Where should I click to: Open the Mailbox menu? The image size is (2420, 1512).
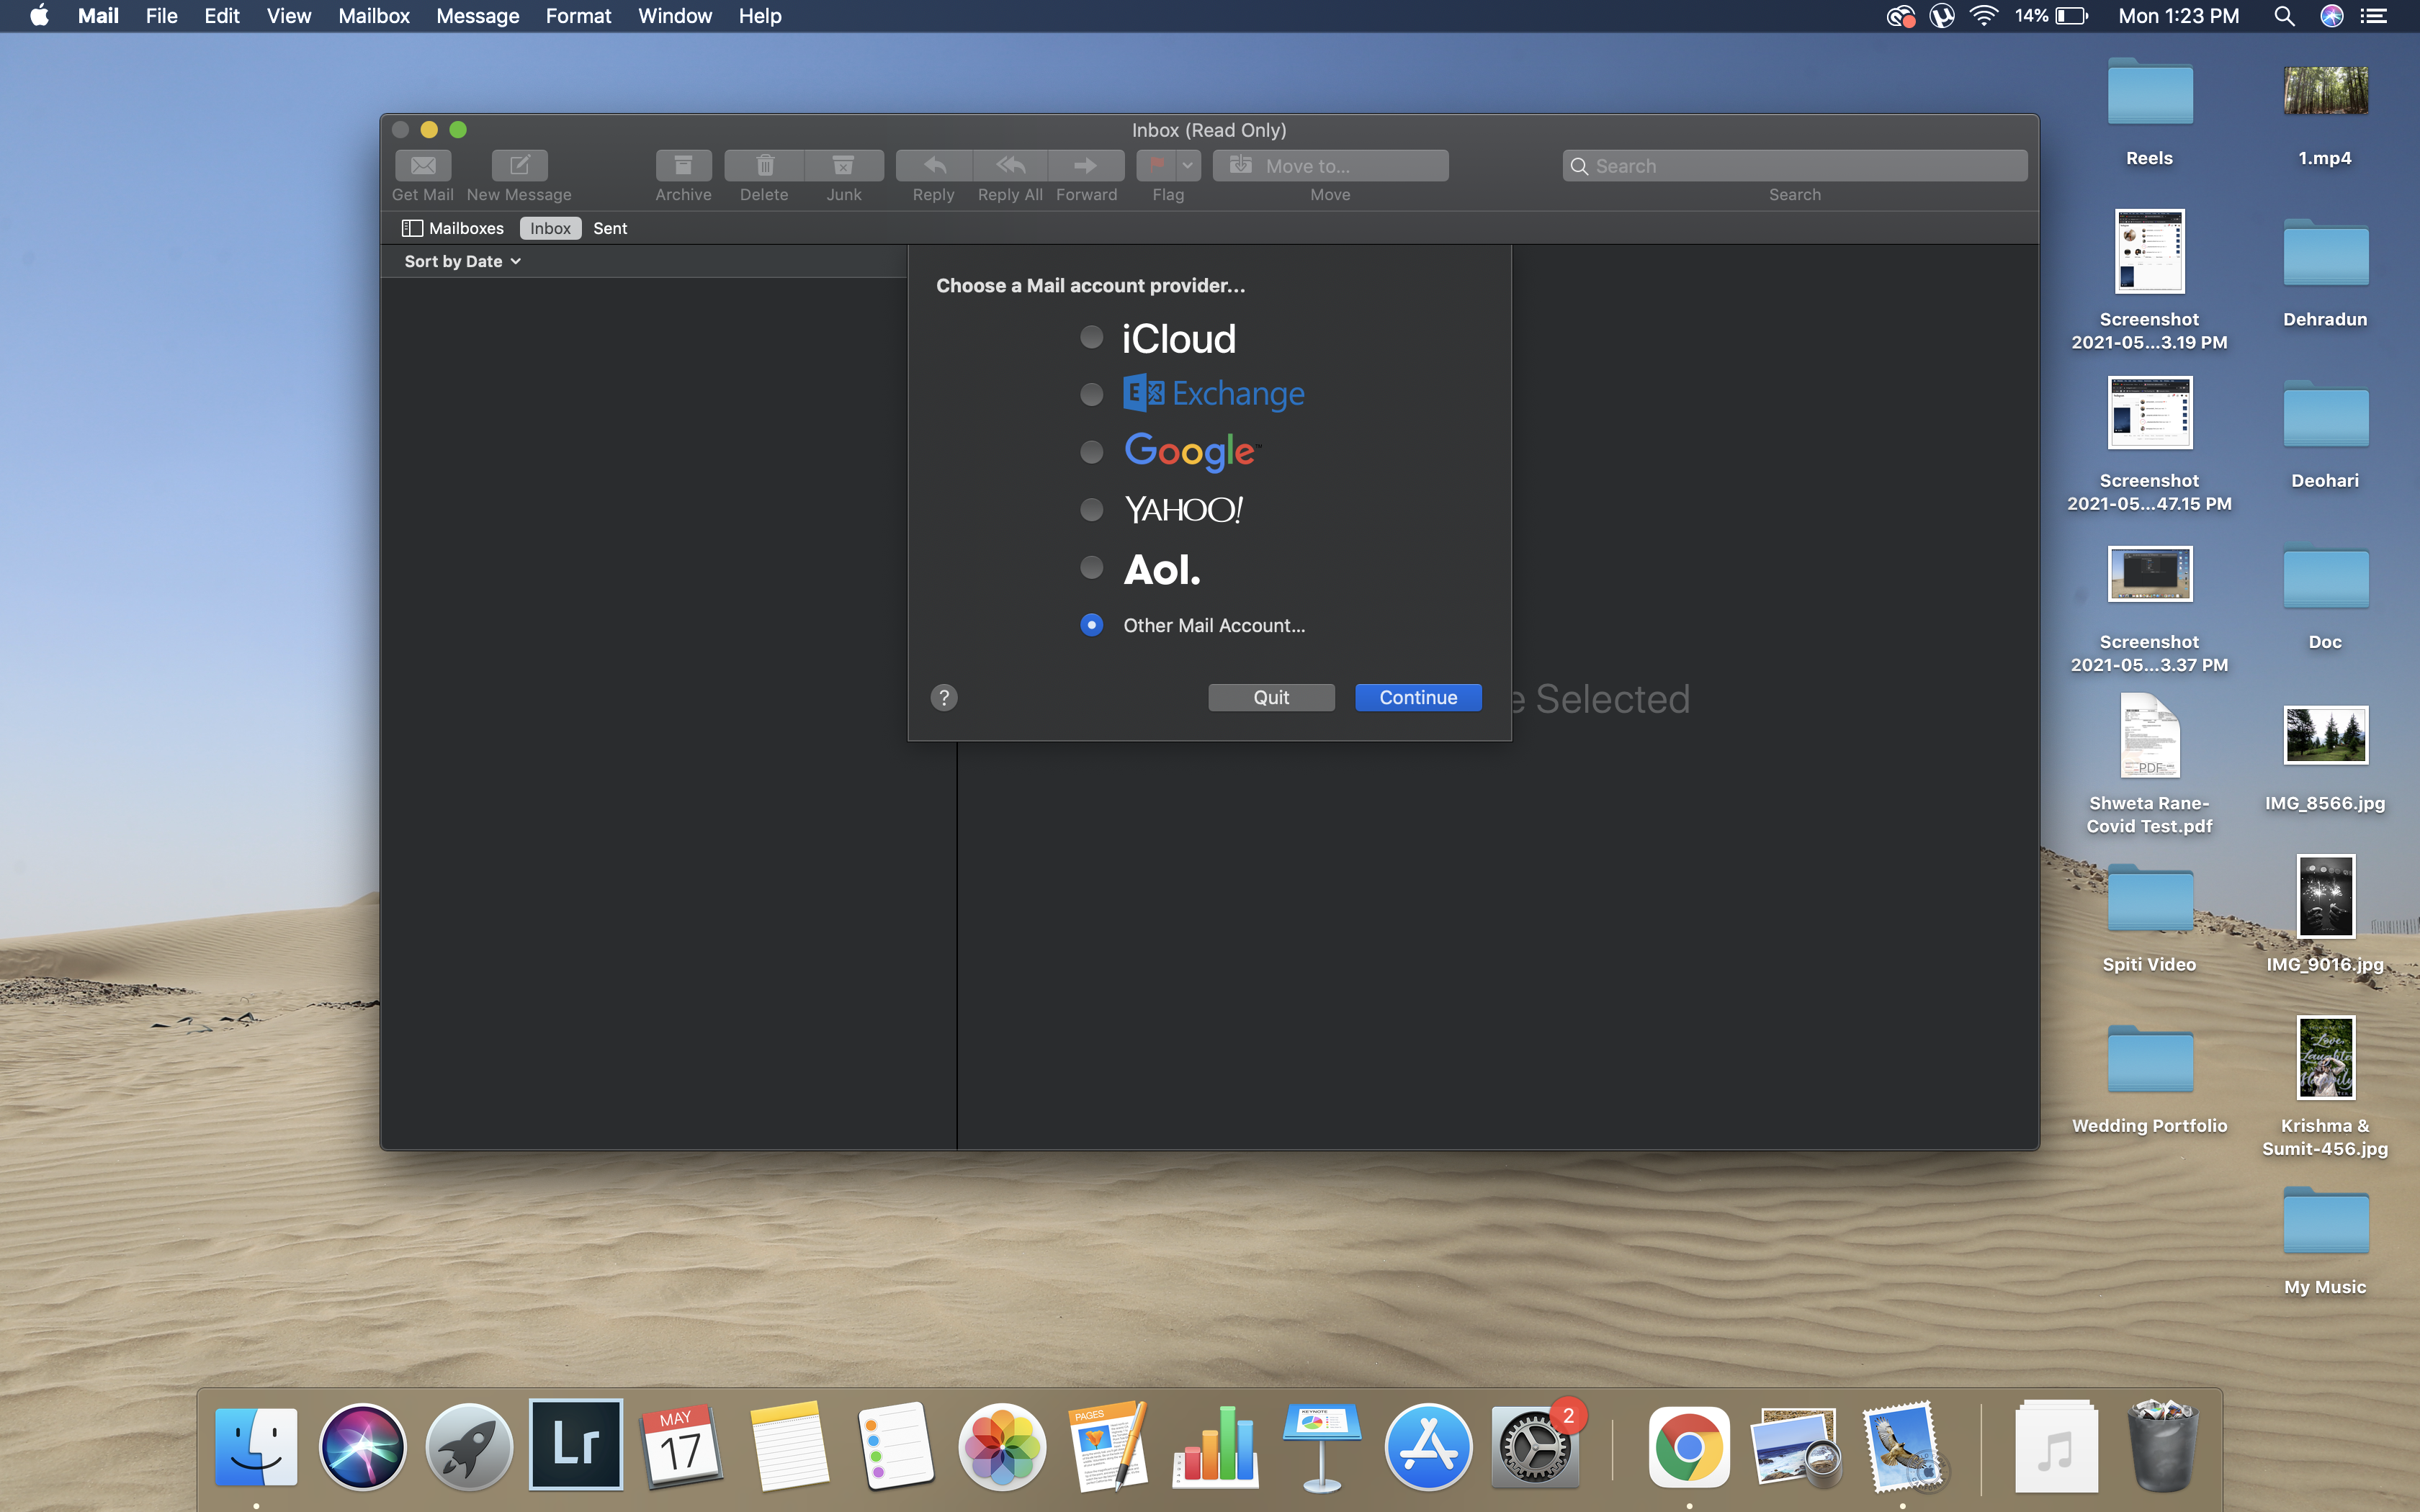(374, 16)
